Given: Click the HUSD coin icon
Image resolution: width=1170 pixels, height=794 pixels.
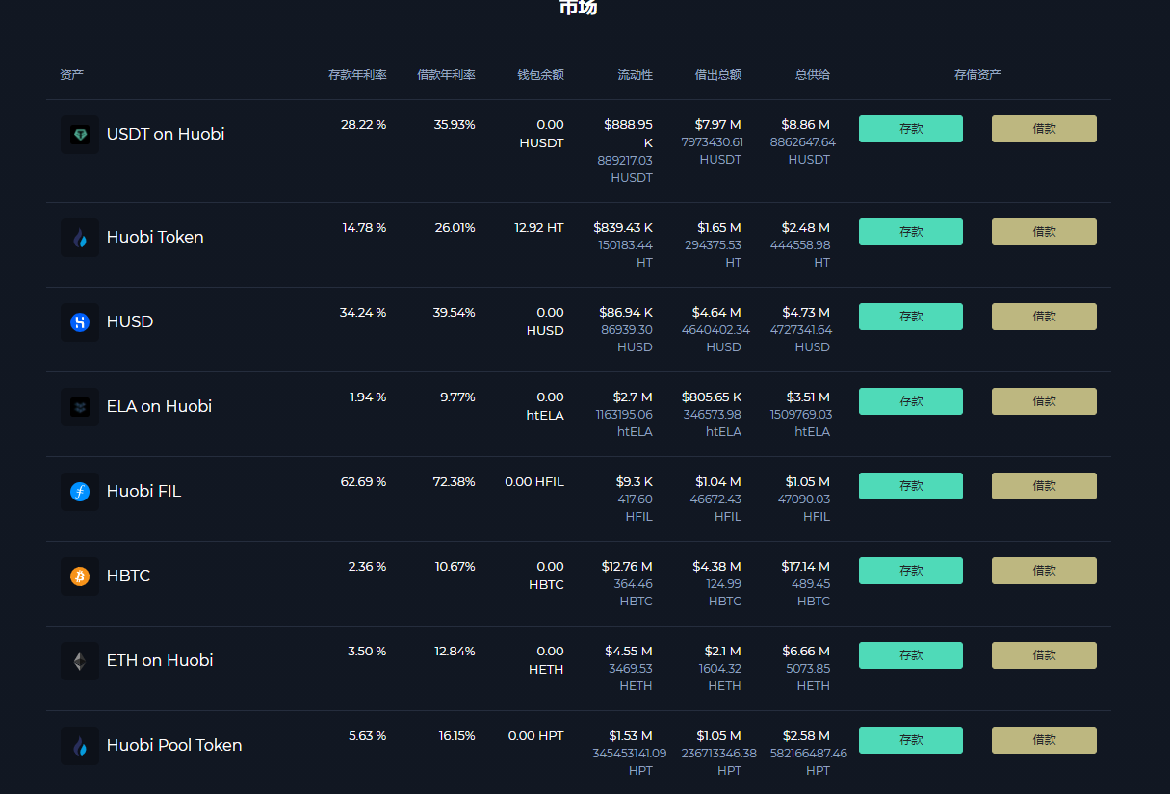Looking at the screenshot, I should 80,322.
